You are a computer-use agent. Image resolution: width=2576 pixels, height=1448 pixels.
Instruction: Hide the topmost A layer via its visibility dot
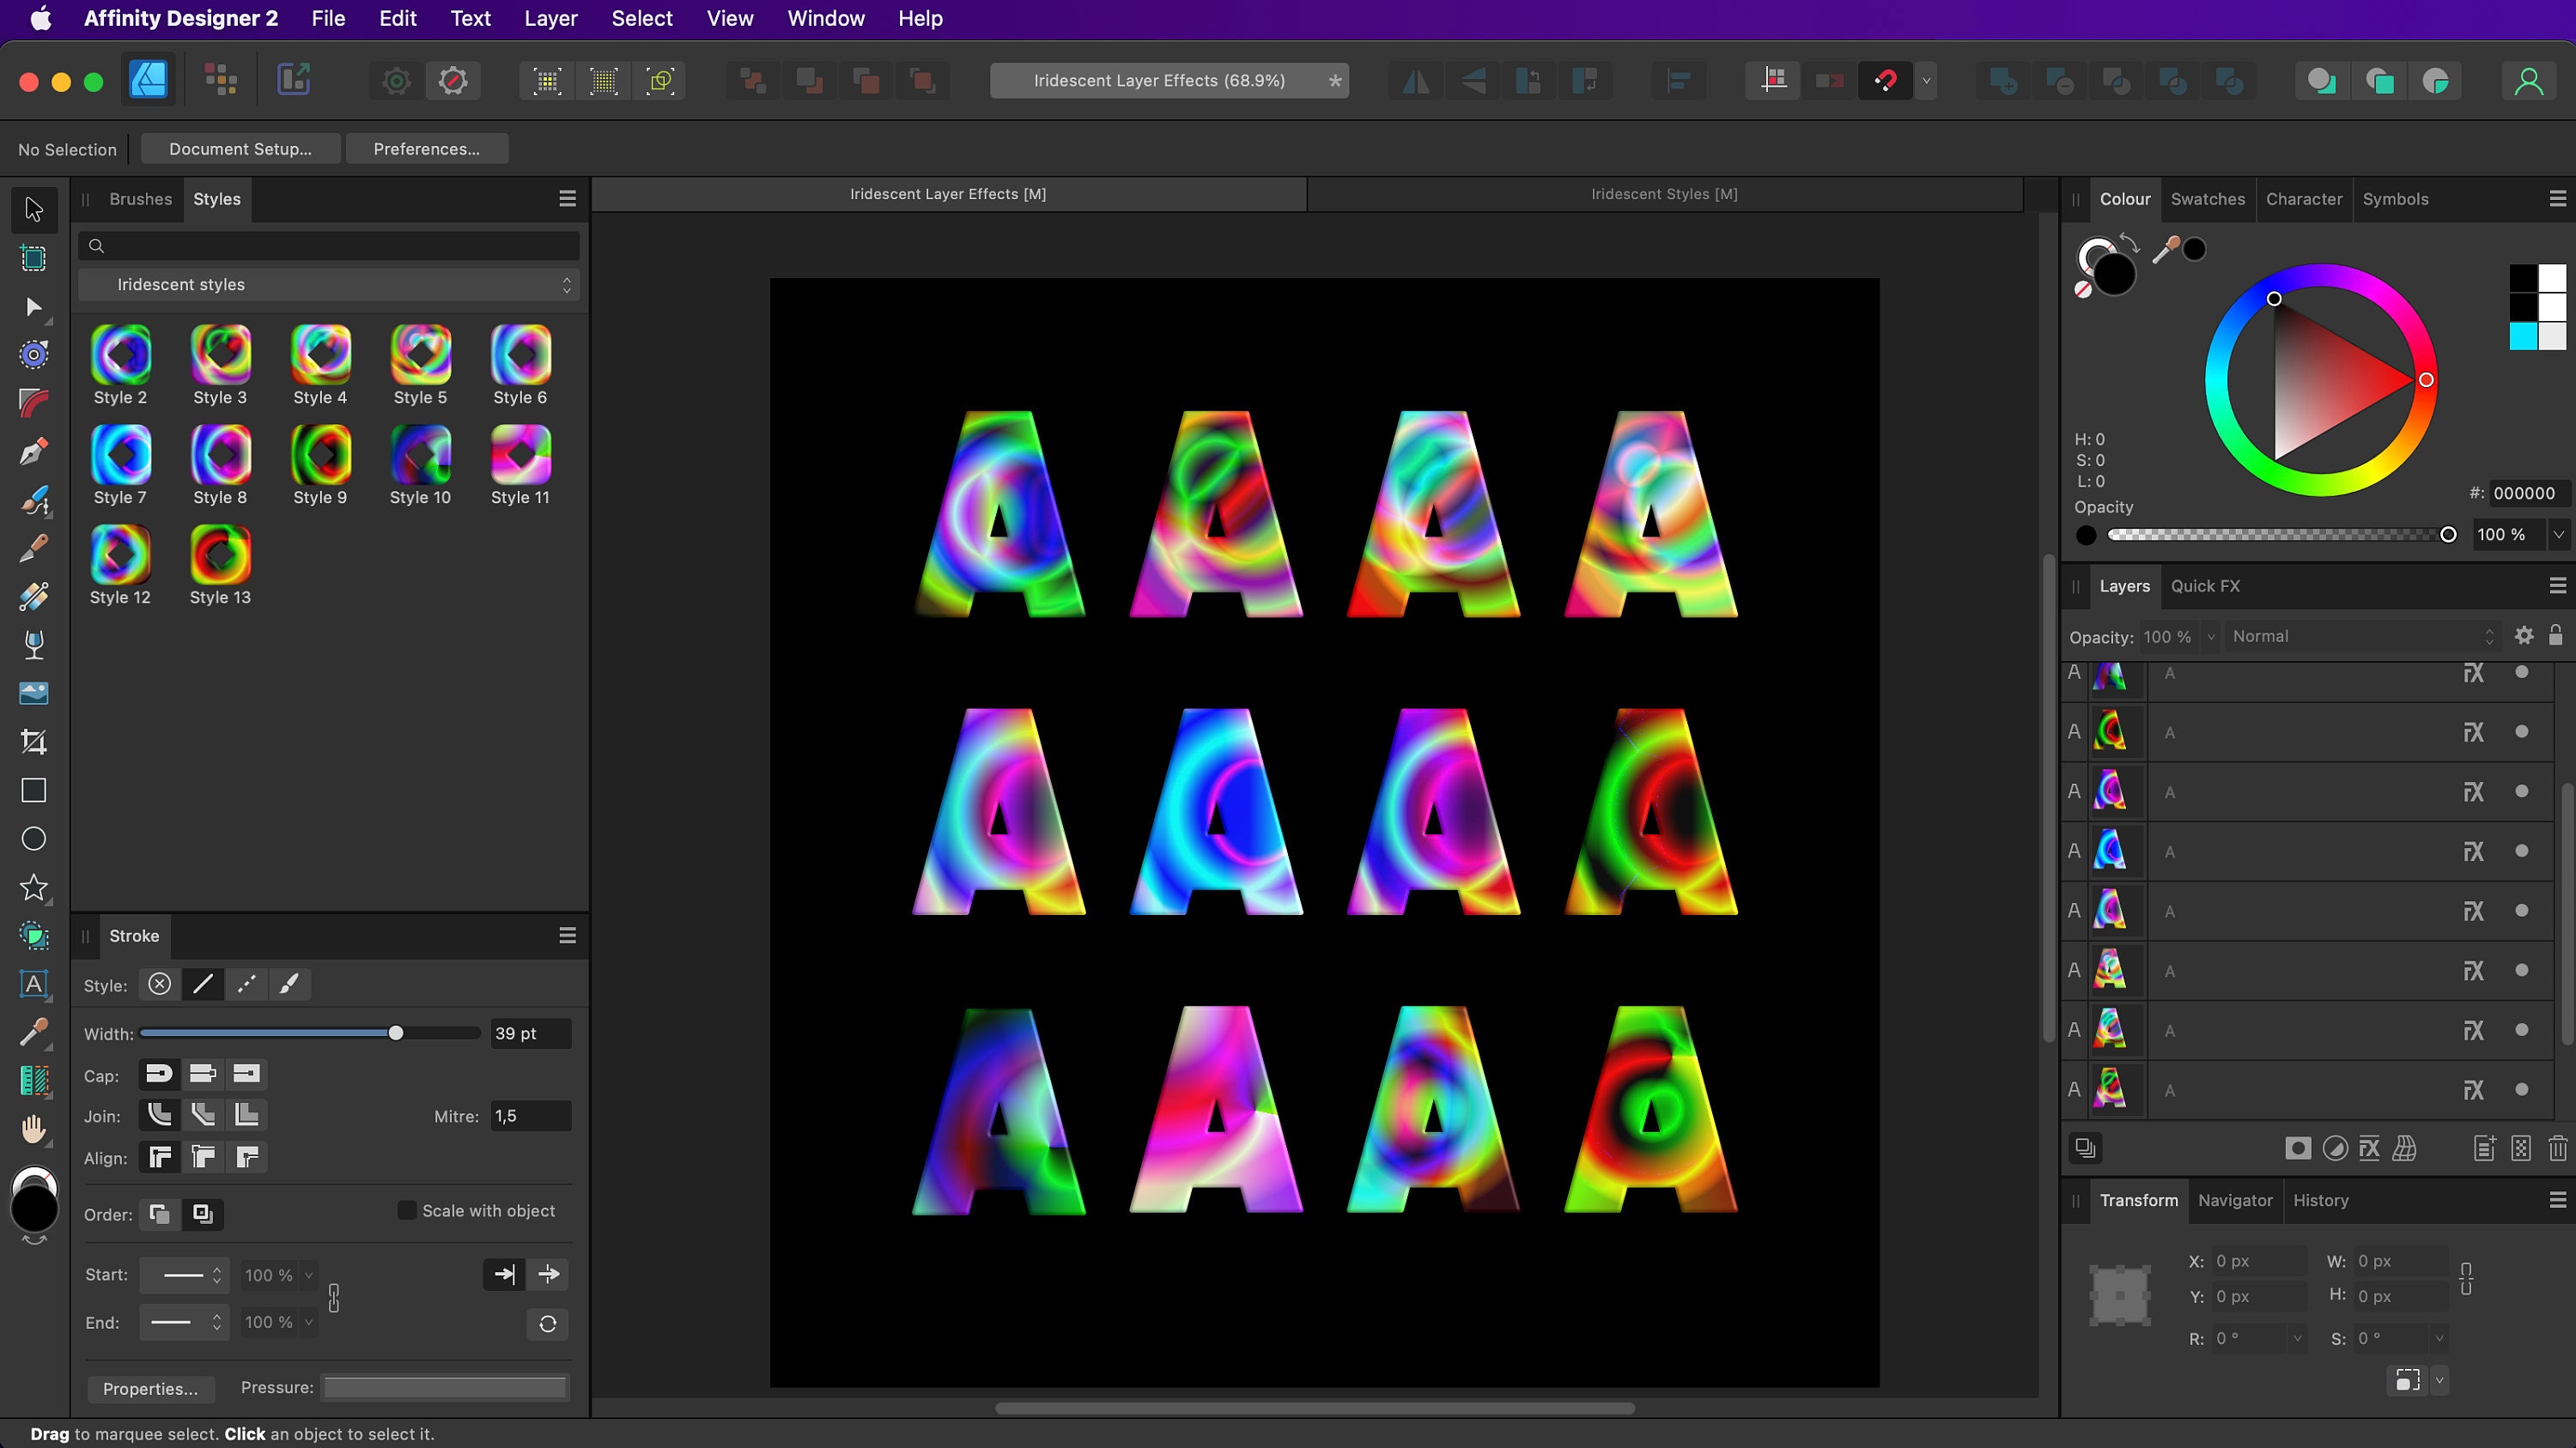(x=2520, y=674)
